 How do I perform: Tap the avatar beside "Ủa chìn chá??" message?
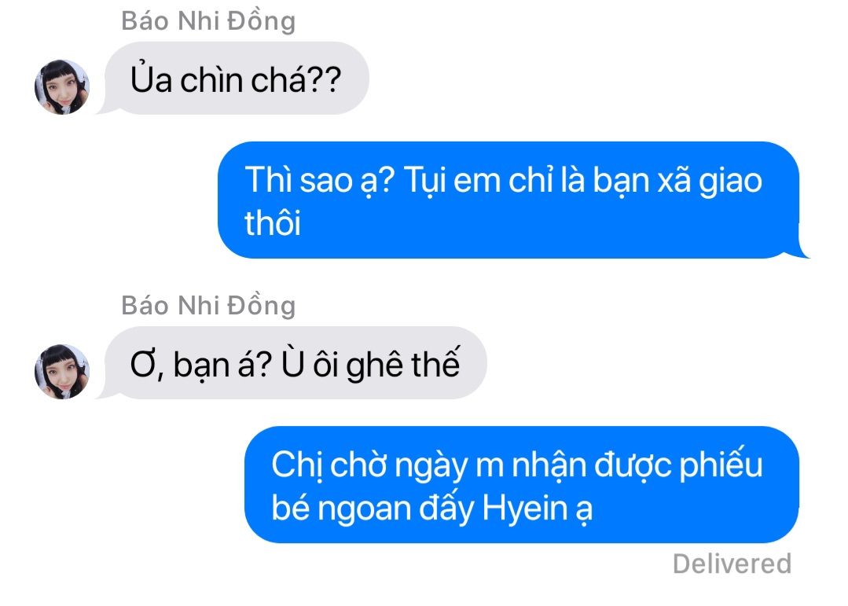coord(61,86)
